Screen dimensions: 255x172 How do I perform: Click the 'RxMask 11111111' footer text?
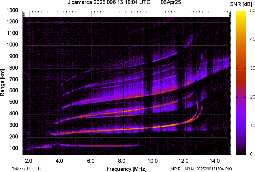tap(26, 169)
